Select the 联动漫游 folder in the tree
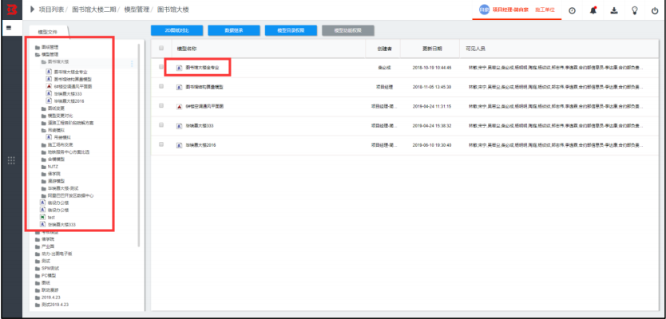Viewport: 666px width, 319px height. pyautogui.click(x=50, y=290)
